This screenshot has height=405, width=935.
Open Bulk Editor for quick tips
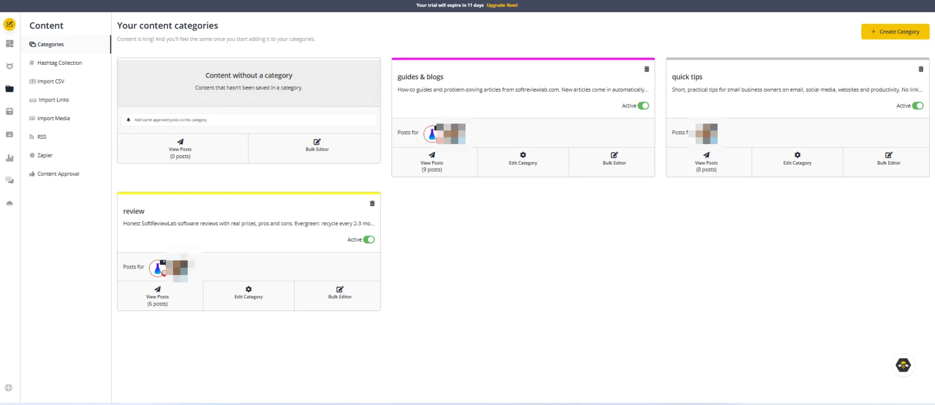[x=886, y=162]
